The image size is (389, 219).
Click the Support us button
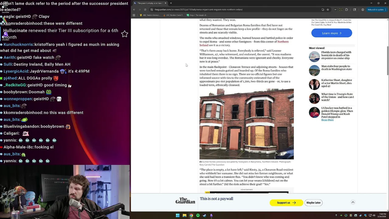pos(286,203)
